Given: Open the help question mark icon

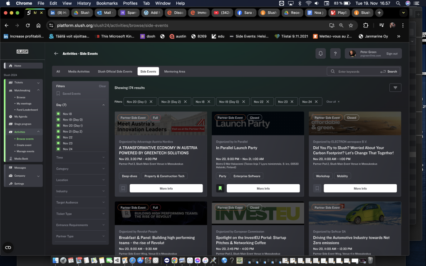Looking at the screenshot, I should (x=335, y=54).
